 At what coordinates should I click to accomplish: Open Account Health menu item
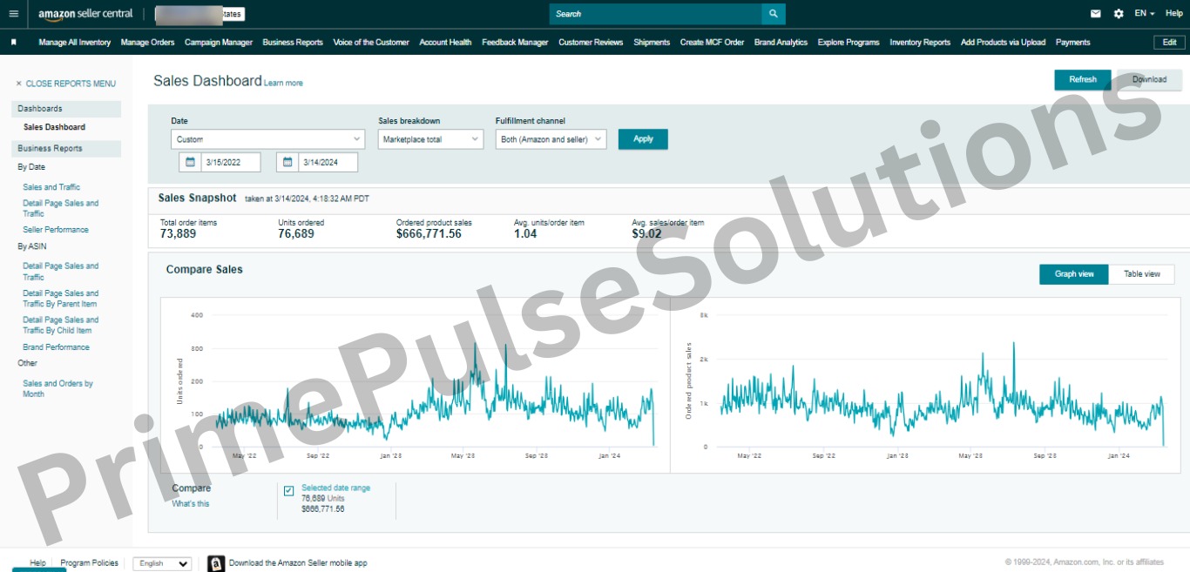click(x=445, y=42)
